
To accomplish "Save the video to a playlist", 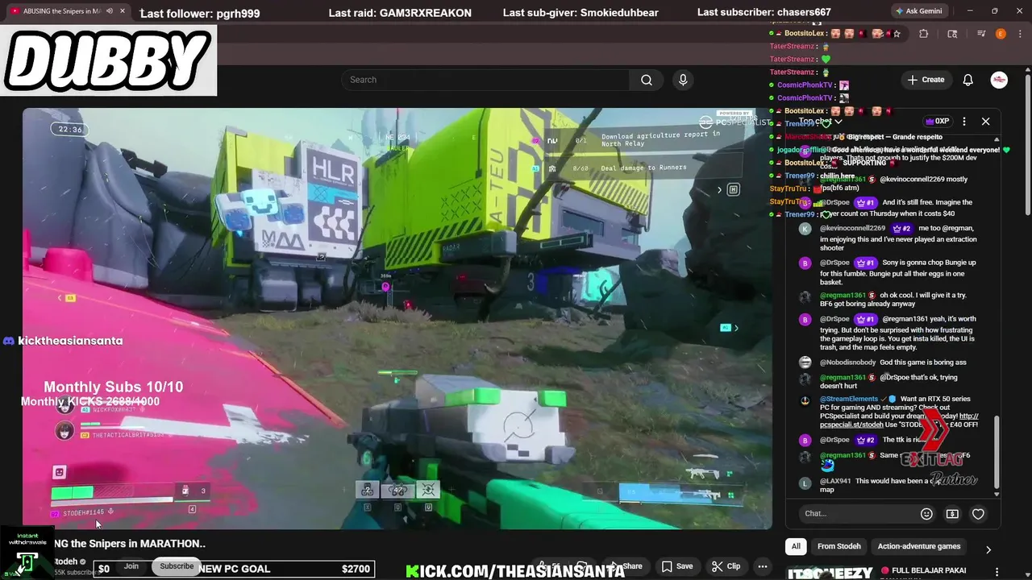I will [677, 566].
